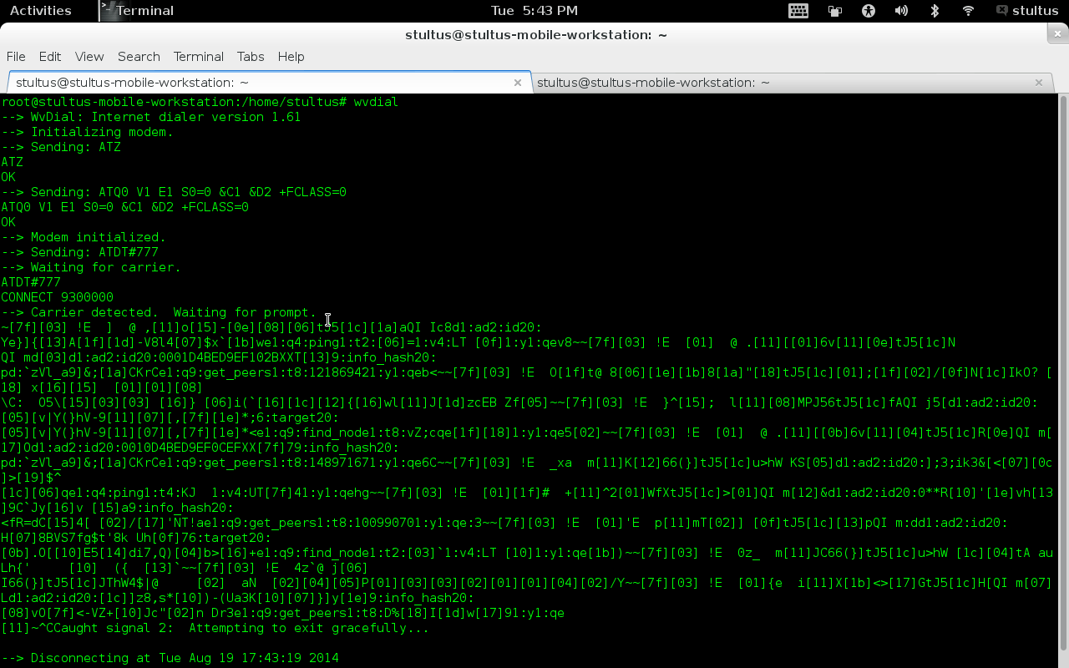Open the accessibility menu icon
Image resolution: width=1069 pixels, height=668 pixels.
[868, 10]
